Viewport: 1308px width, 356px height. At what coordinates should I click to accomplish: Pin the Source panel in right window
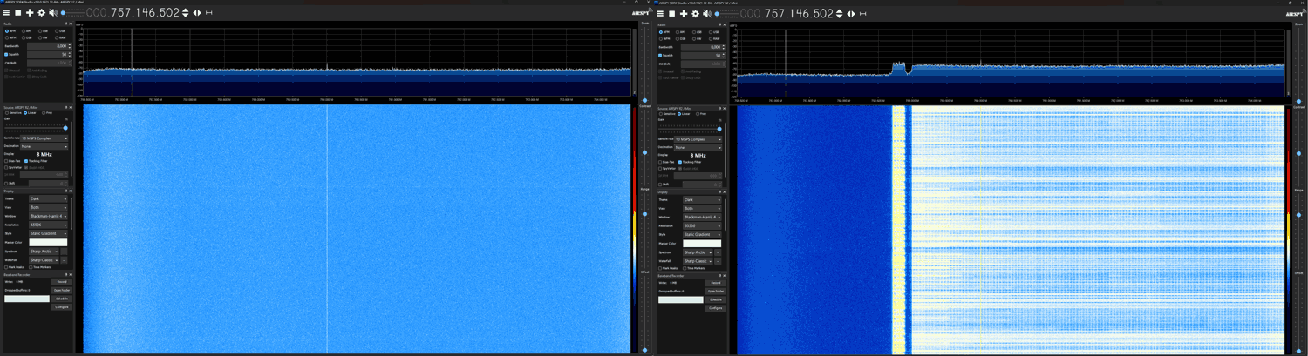(720, 108)
